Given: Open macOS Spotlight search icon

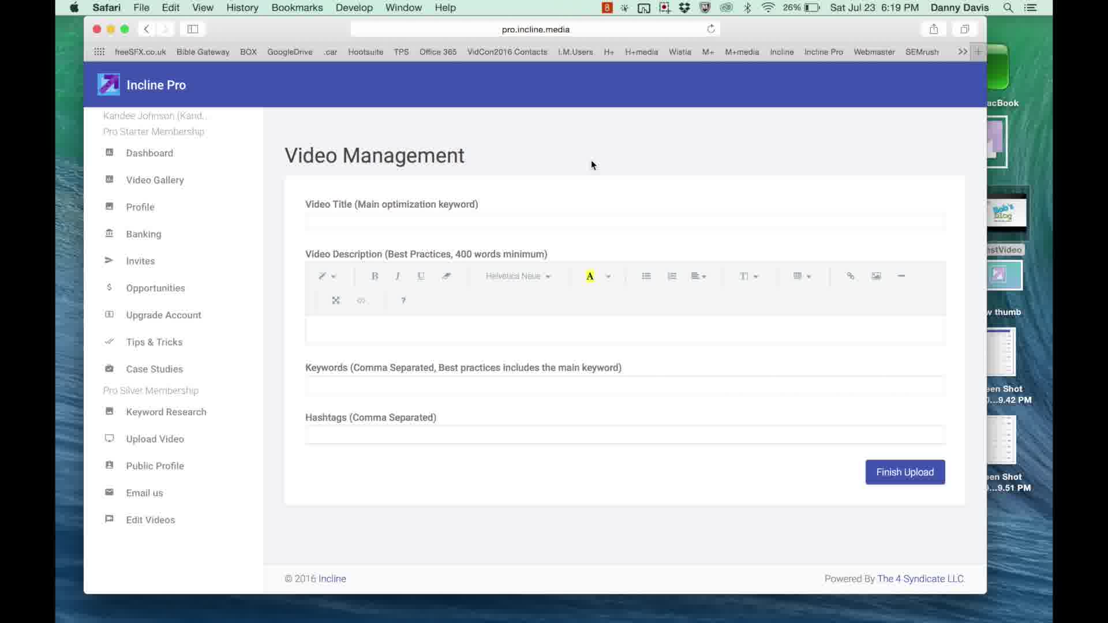Looking at the screenshot, I should point(1008,7).
